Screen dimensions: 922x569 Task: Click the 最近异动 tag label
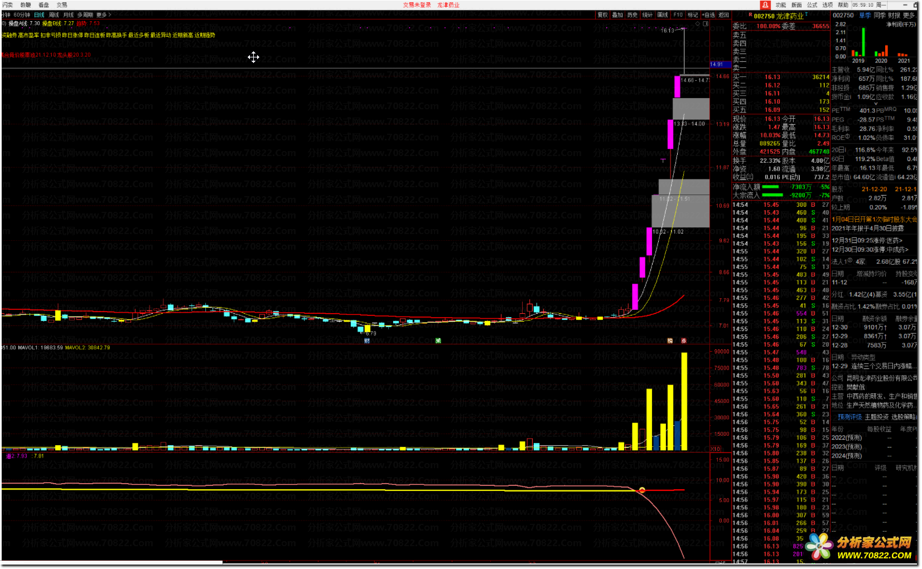pos(161,35)
